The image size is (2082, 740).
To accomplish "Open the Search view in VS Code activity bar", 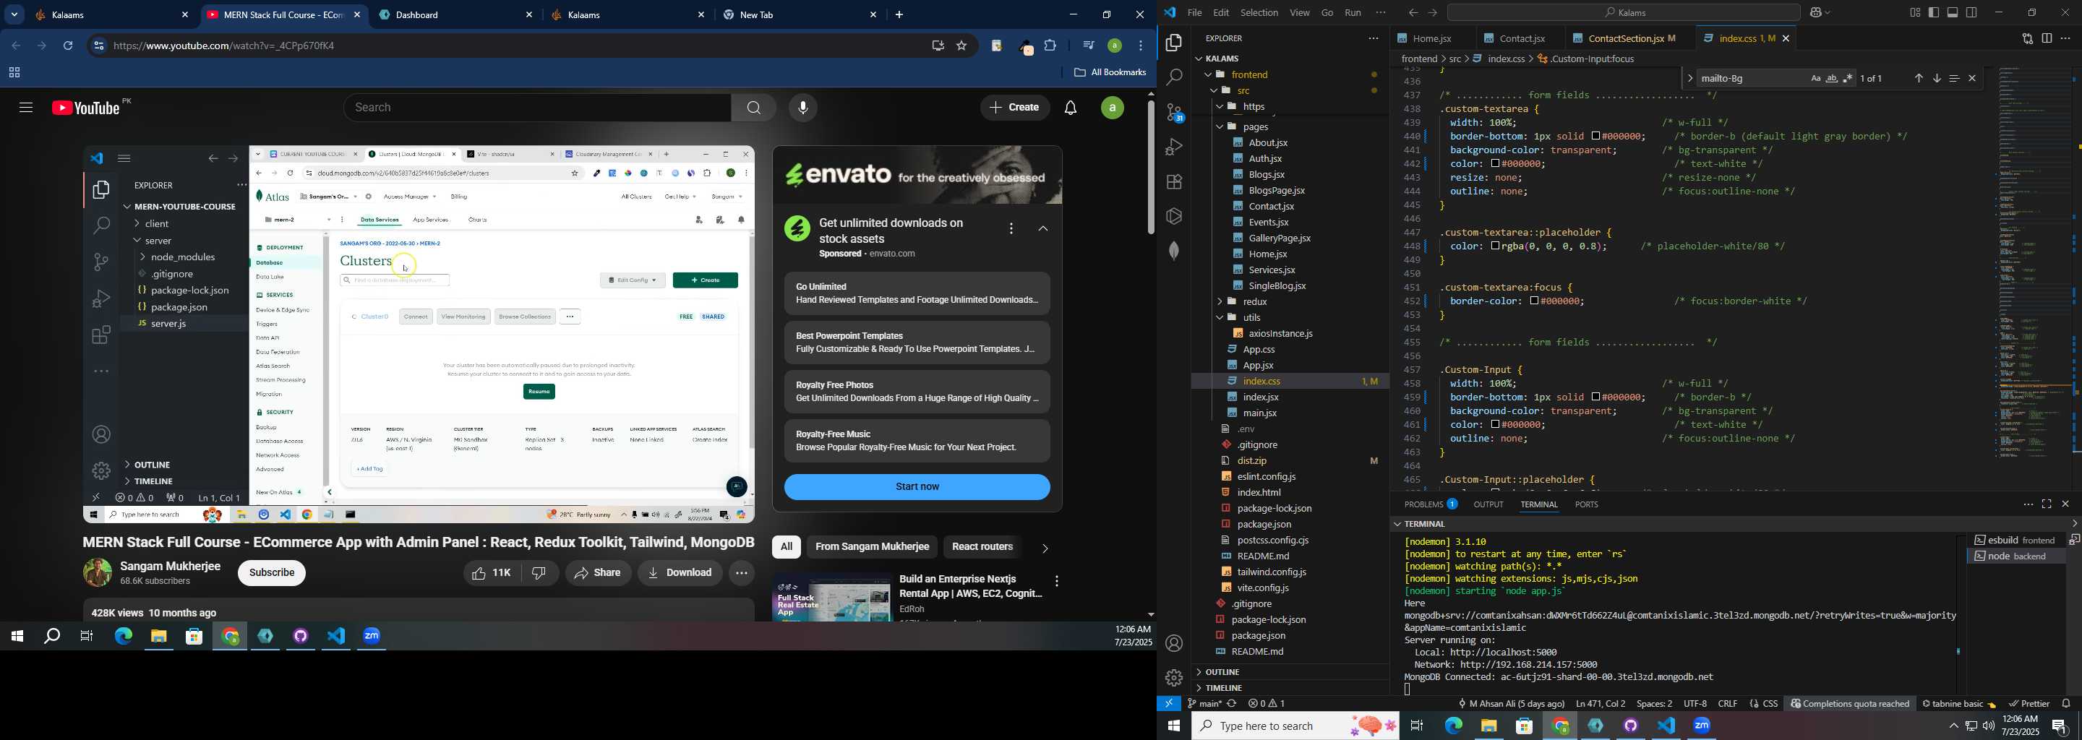I will (1173, 77).
